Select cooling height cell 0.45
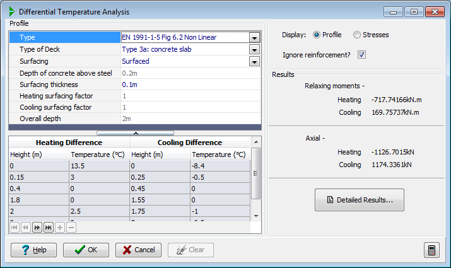 pos(160,189)
